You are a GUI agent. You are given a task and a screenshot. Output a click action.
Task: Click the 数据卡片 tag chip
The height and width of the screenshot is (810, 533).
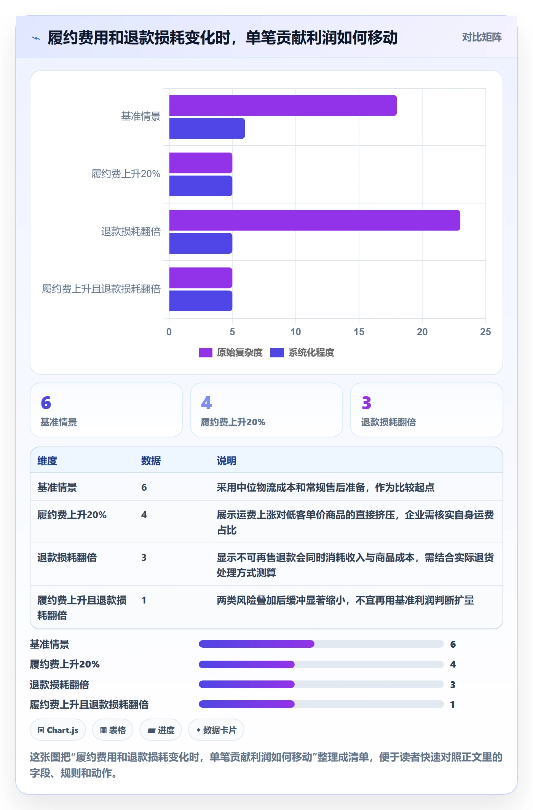tap(216, 730)
